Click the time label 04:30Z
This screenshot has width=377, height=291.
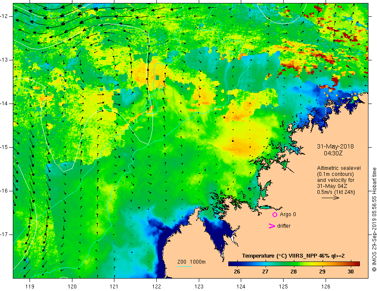333,153
